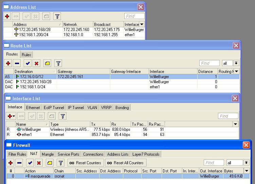
Task: Select the masquerade srcnat rule
Action: 128,176
